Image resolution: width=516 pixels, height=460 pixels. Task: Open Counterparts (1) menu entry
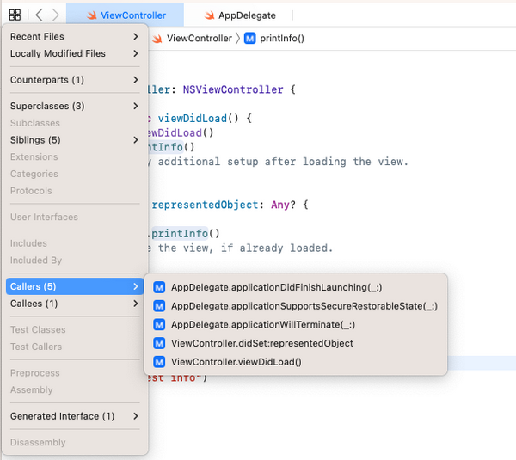(74, 80)
